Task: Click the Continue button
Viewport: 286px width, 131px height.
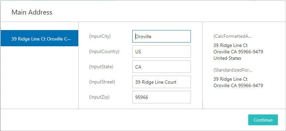Action: coord(263,120)
